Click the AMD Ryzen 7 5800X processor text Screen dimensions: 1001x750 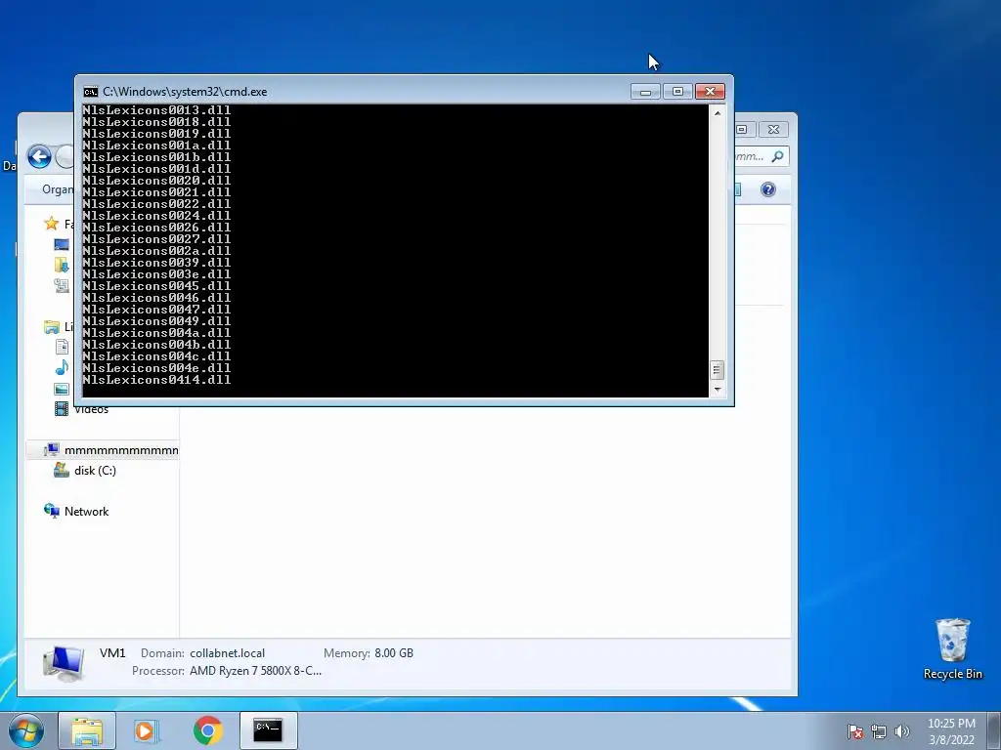(255, 671)
